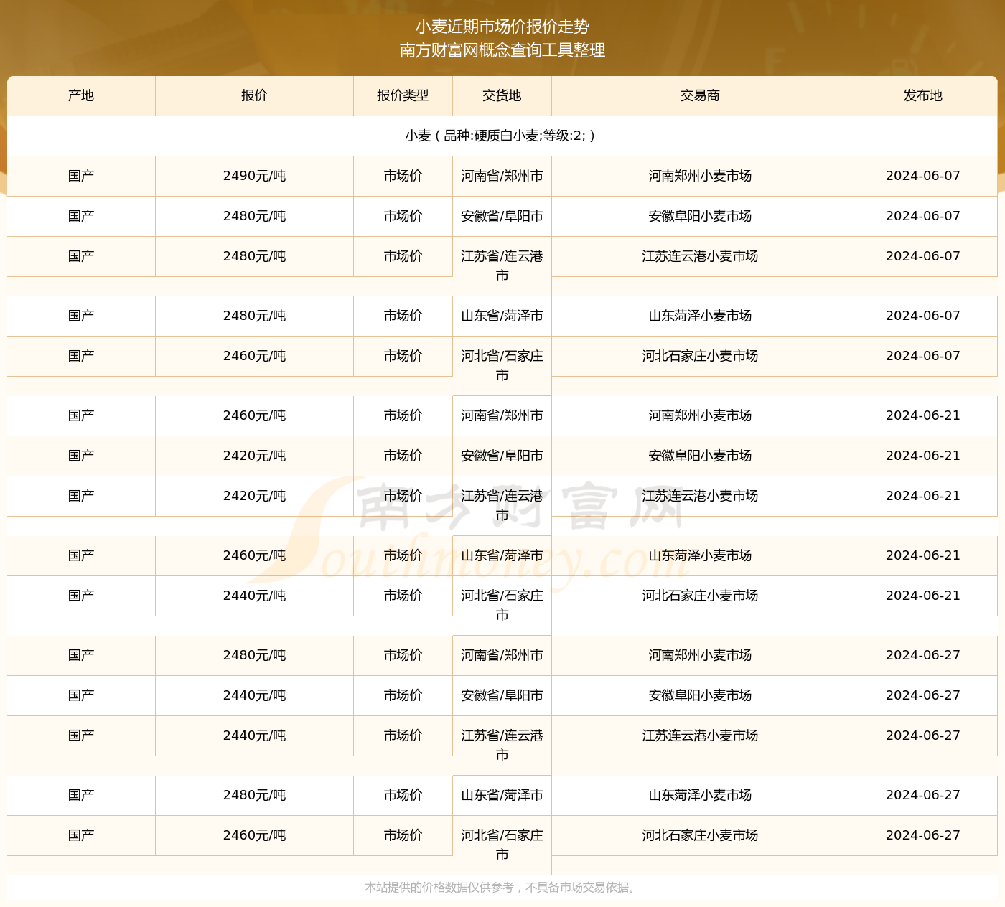1005x907 pixels.
Task: Select 山东菏泽小麦市场 in the 2024-06-27 row
Action: point(700,795)
